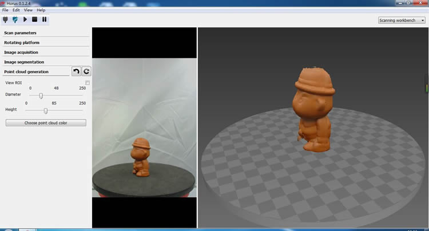The height and width of the screenshot is (231, 429).
Task: Open the View menu
Action: (28, 10)
